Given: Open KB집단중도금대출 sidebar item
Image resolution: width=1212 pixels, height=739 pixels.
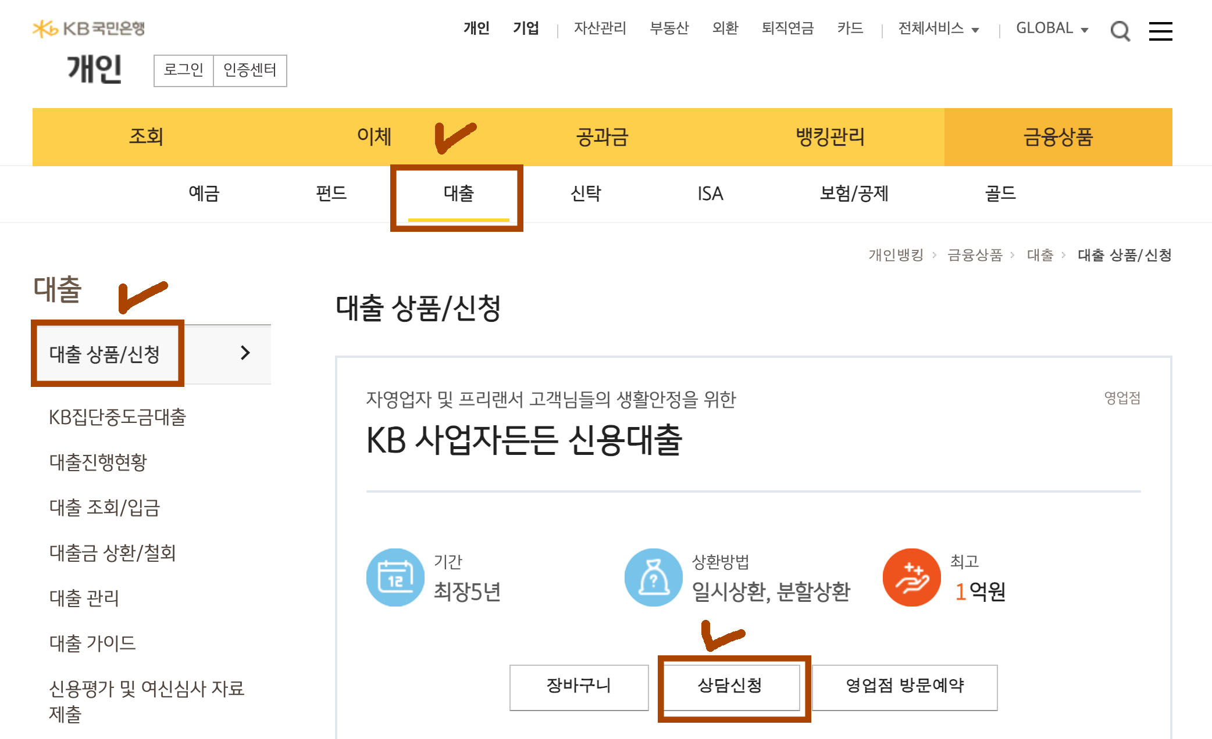Looking at the screenshot, I should (117, 417).
